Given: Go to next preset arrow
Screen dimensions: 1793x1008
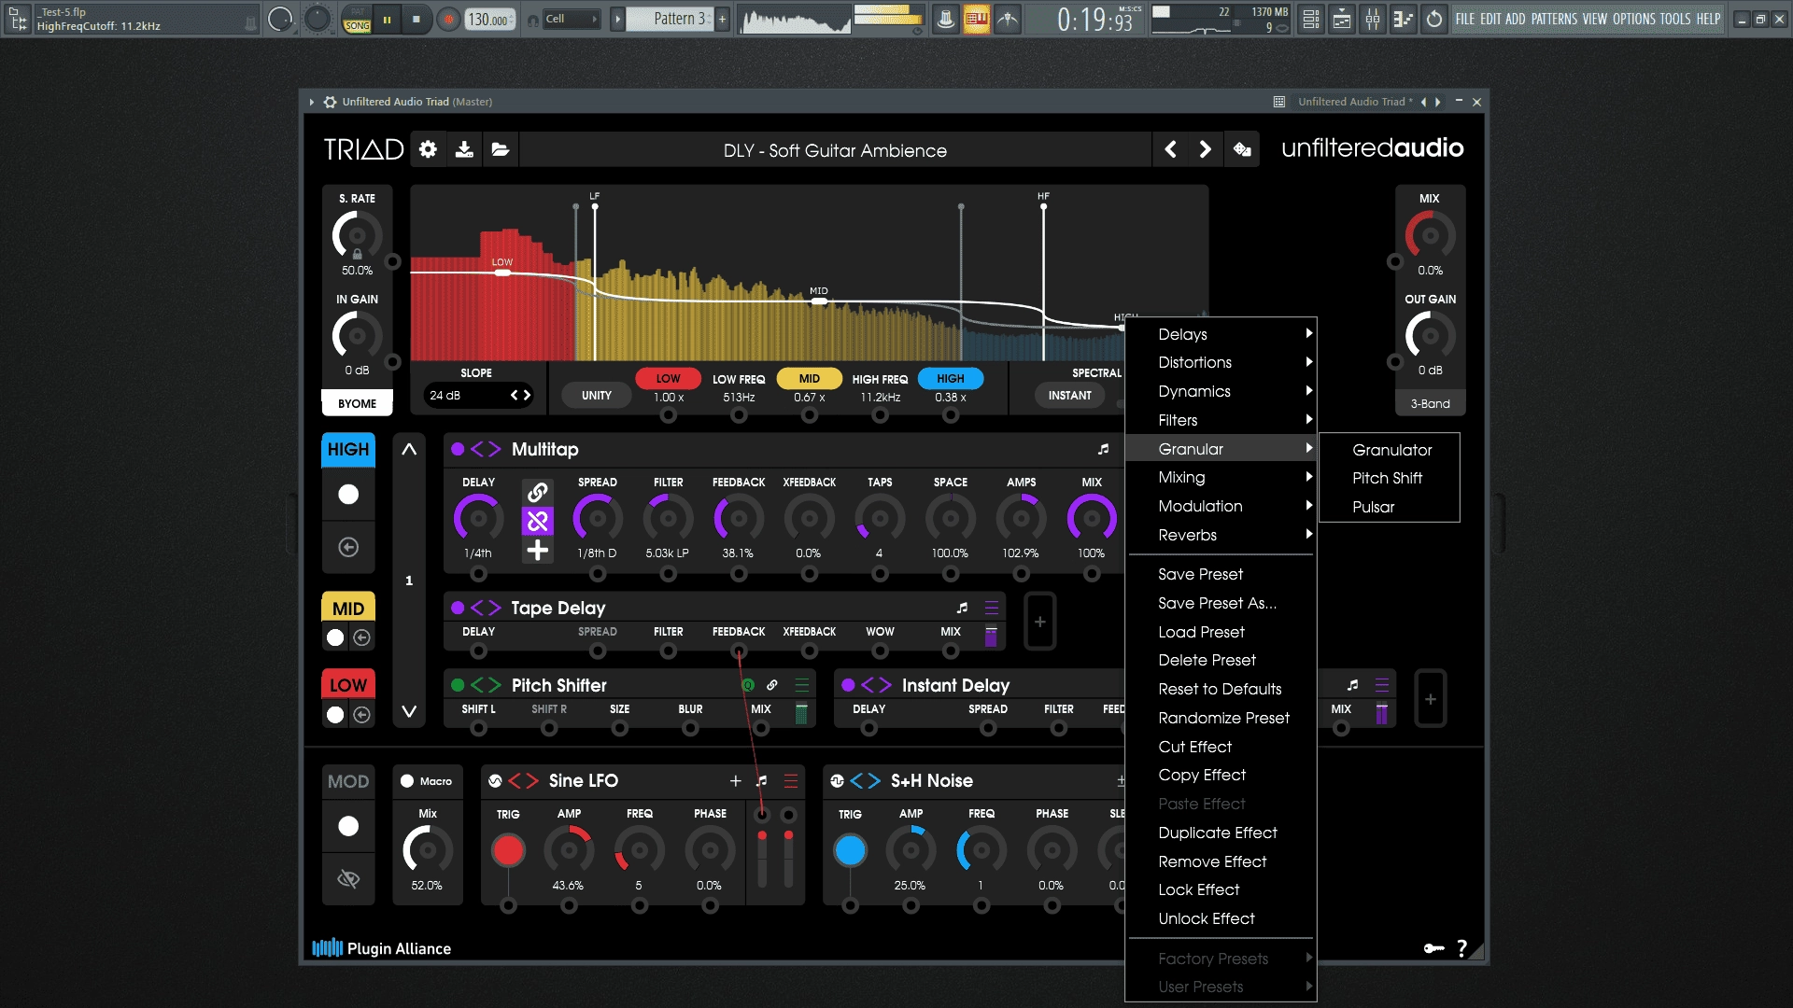Looking at the screenshot, I should point(1205,149).
